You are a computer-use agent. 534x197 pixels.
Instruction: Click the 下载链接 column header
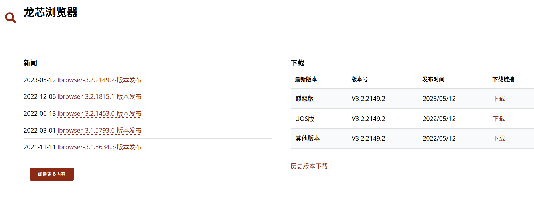[504, 79]
